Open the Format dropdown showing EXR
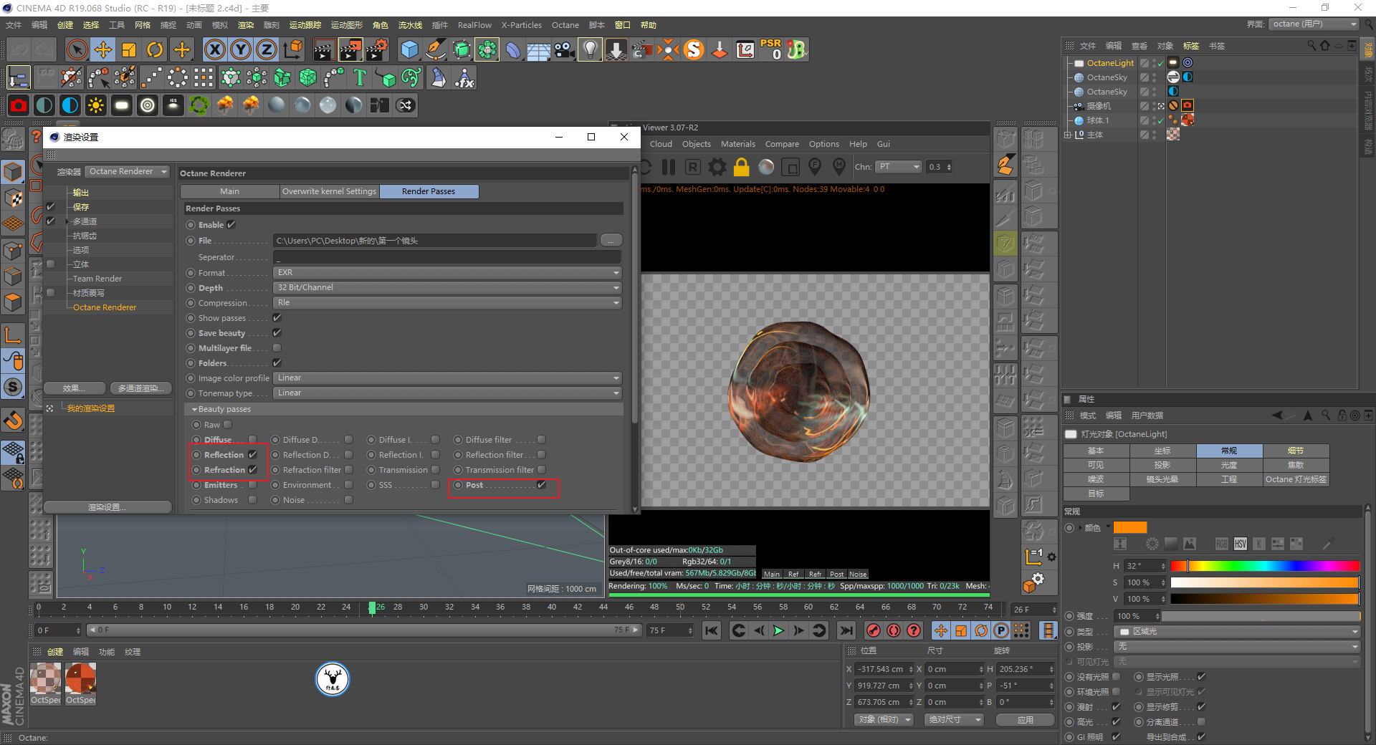 tap(448, 273)
